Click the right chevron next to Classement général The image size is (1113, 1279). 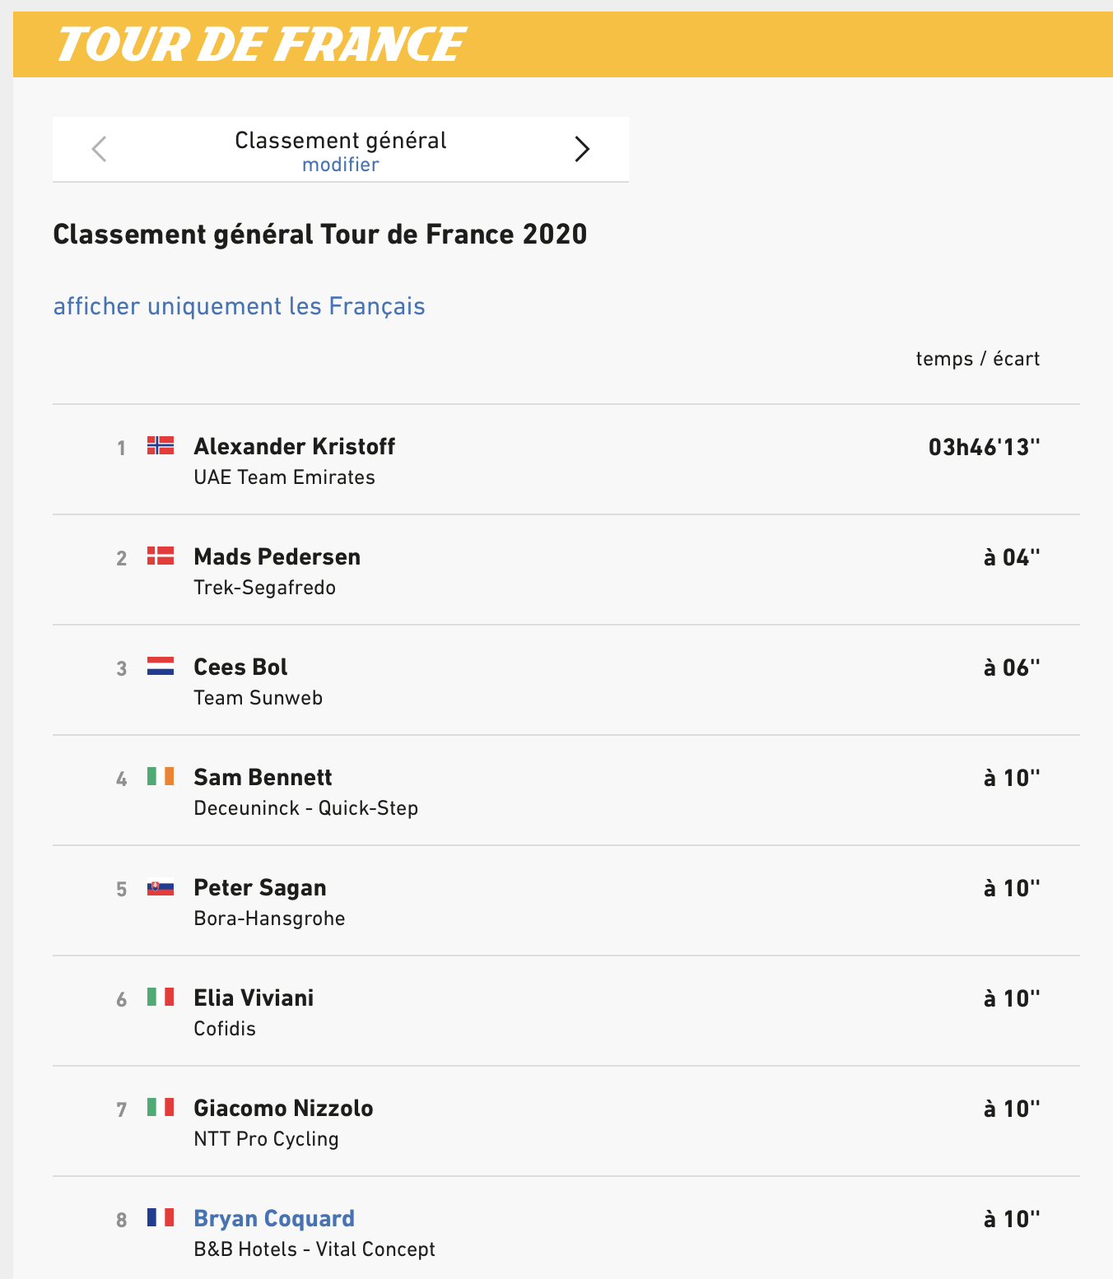582,149
